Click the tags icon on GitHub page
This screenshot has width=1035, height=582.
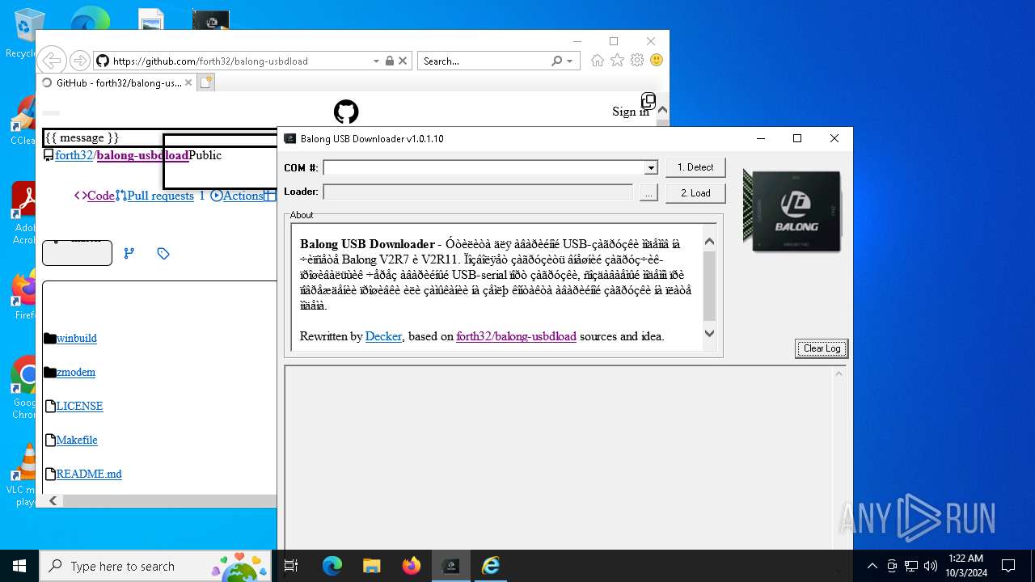[x=163, y=253]
